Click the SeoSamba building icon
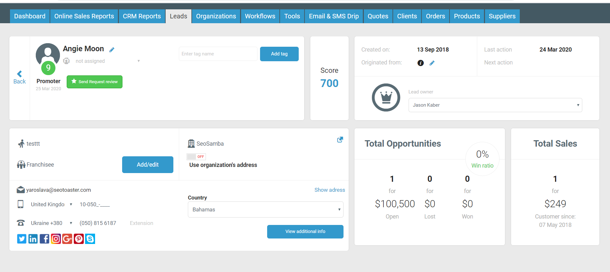Viewport: 610px width, 272px height. point(191,143)
